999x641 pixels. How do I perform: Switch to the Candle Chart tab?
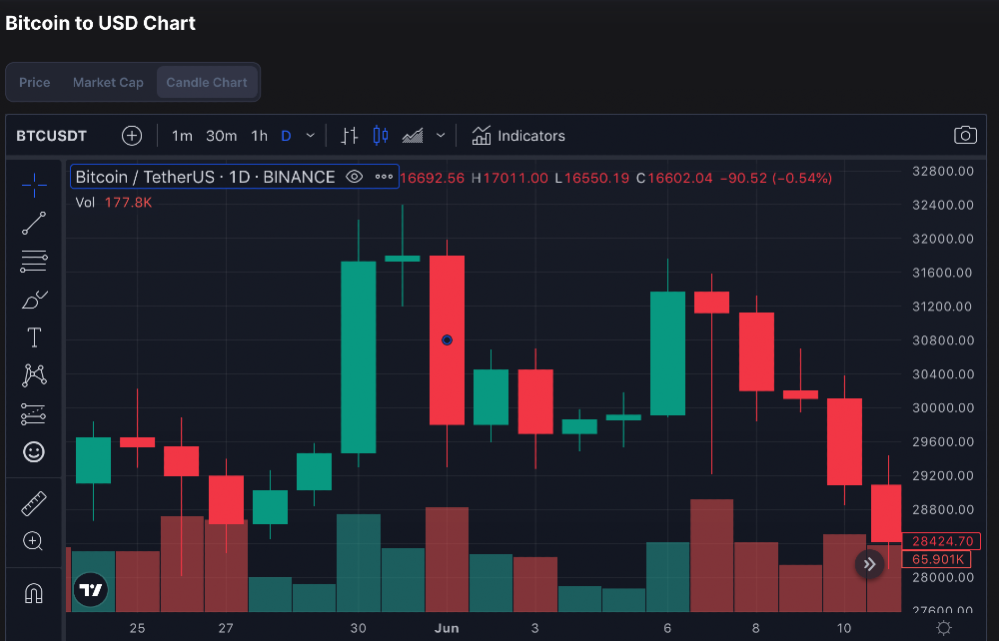point(207,82)
